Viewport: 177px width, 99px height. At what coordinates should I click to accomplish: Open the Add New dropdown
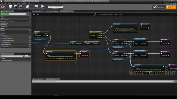[4, 14]
